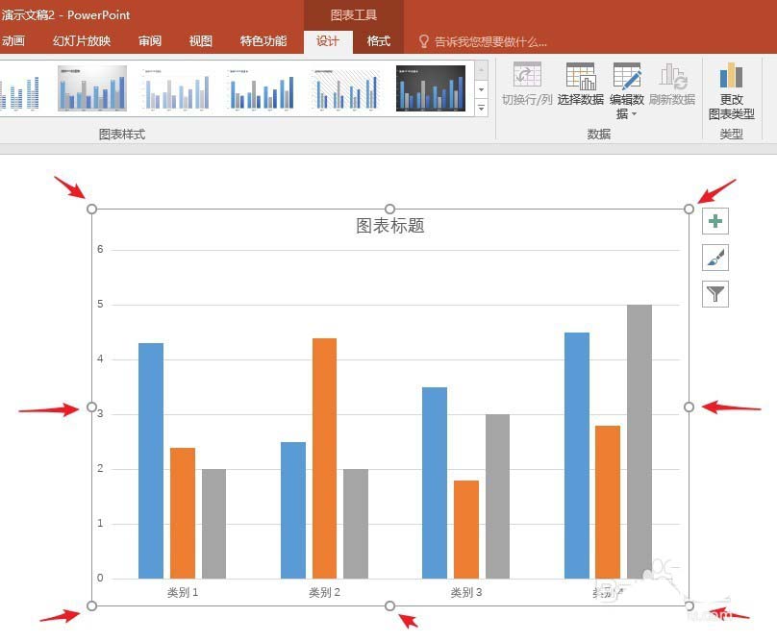Select the blue bar in category 3

pos(435,483)
